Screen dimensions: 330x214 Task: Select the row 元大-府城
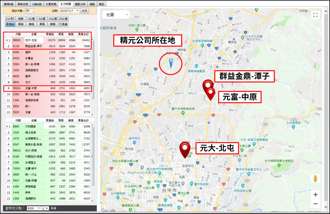tap(48, 151)
